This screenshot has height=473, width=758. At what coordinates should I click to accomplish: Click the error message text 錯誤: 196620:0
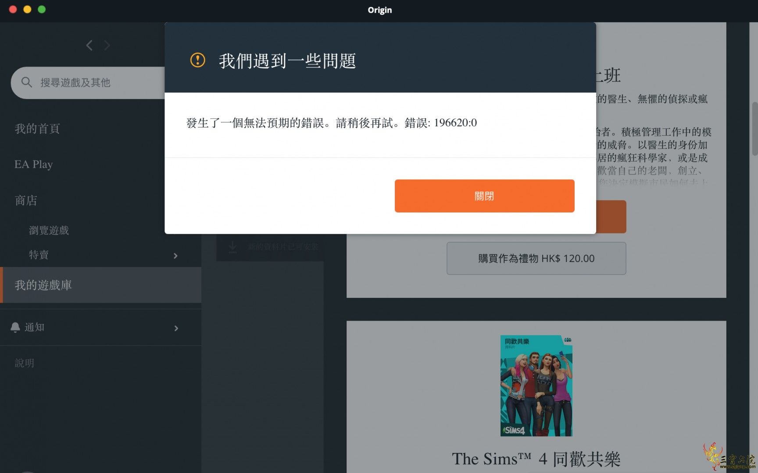[x=440, y=123]
